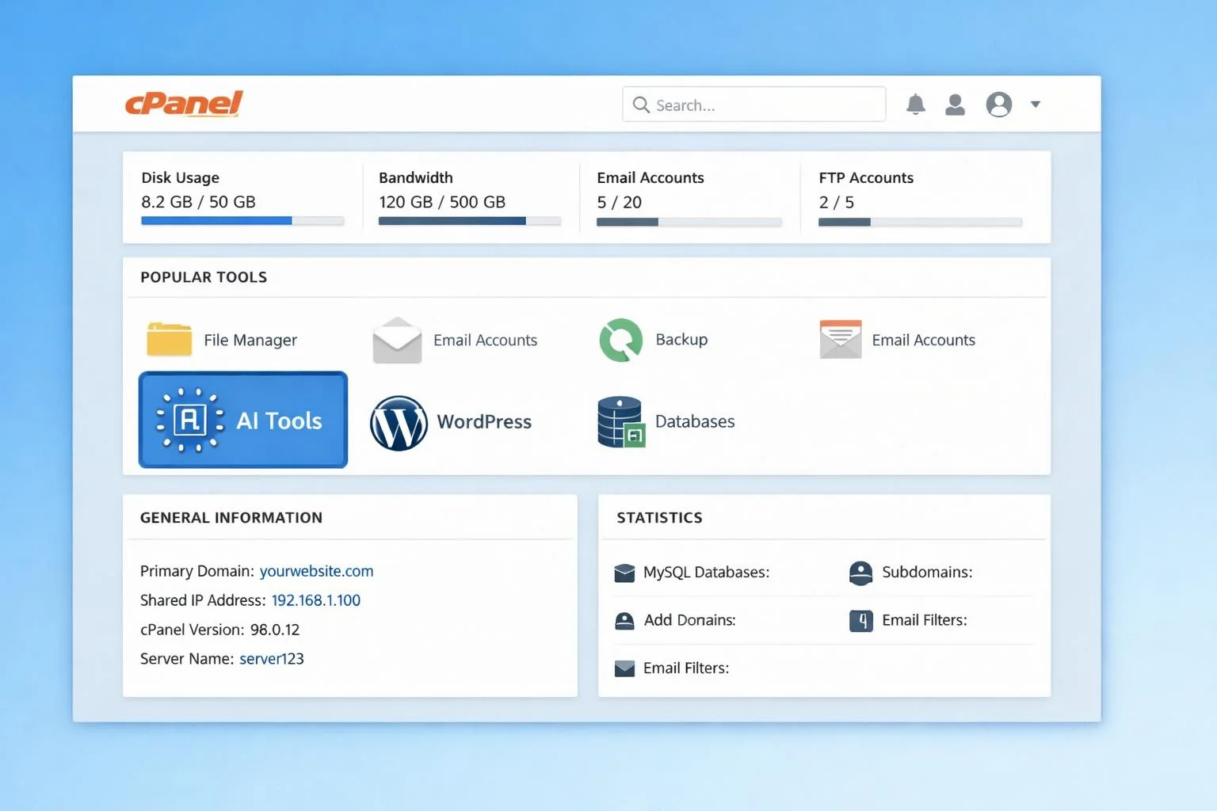
Task: Open the notifications bell icon
Action: coord(916,105)
